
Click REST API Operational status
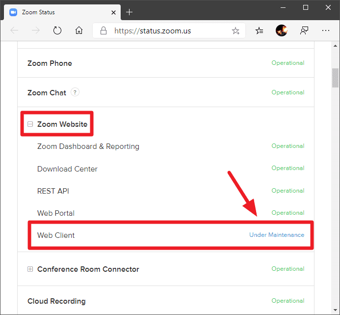point(288,191)
